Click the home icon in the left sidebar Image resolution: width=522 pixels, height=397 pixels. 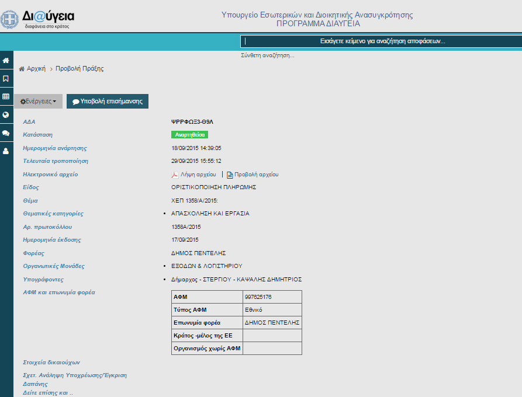pos(6,61)
